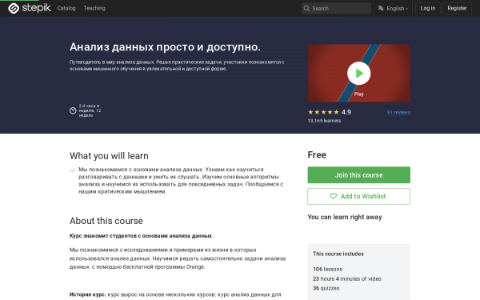
Task: Click the '36 quizzes' entry
Action: (x=326, y=288)
